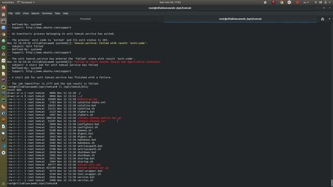Screen dimensions: 333x187
Task: Open the power indicator in the top bar
Action: pyautogui.click(x=325, y=2)
